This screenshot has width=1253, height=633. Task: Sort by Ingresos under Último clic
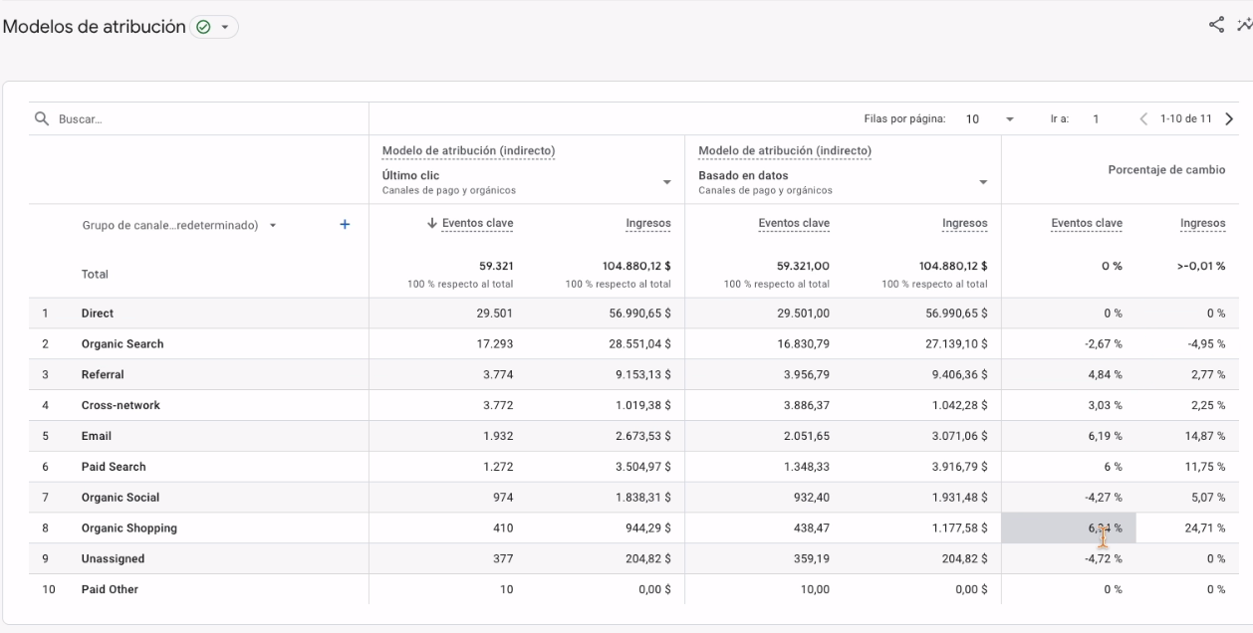pyautogui.click(x=649, y=224)
